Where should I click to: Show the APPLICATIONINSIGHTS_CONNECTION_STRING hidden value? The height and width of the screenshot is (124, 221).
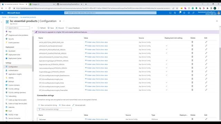click(x=96, y=57)
